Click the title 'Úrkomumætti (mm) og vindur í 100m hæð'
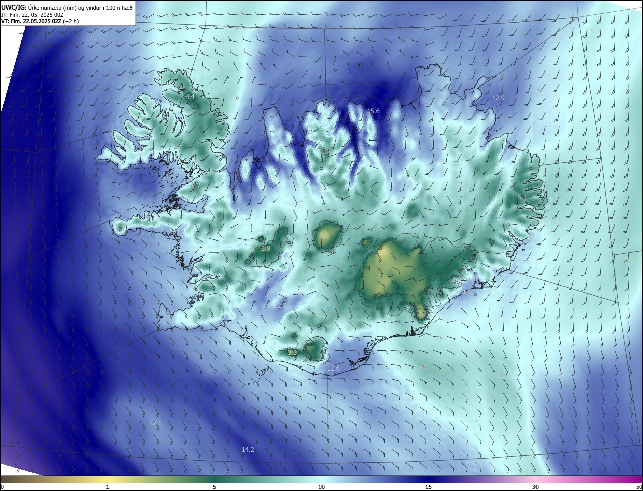 80,7
